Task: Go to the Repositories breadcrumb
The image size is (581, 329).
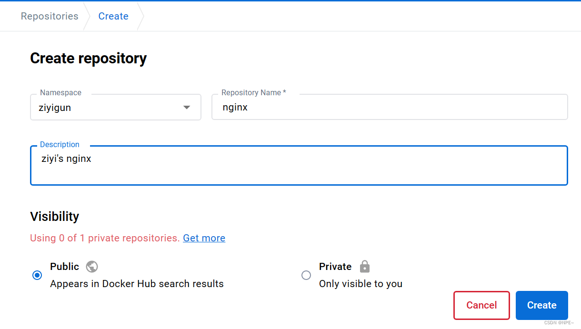Action: 50,16
